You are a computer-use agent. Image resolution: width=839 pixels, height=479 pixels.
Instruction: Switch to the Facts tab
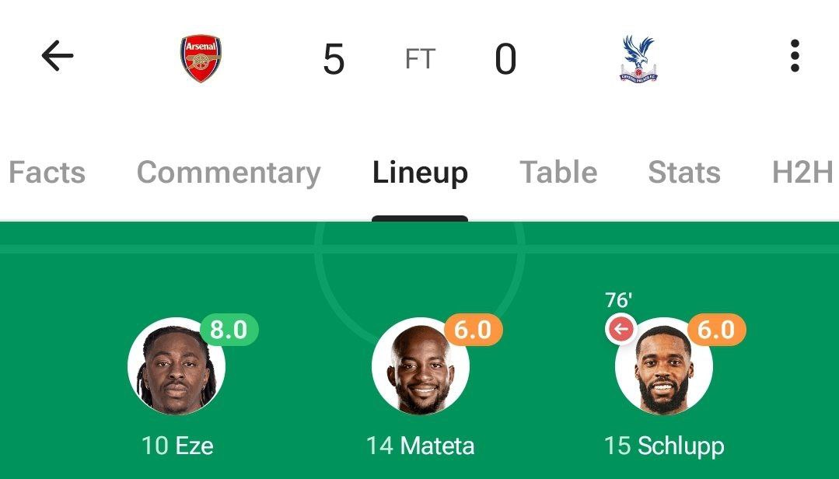click(47, 172)
